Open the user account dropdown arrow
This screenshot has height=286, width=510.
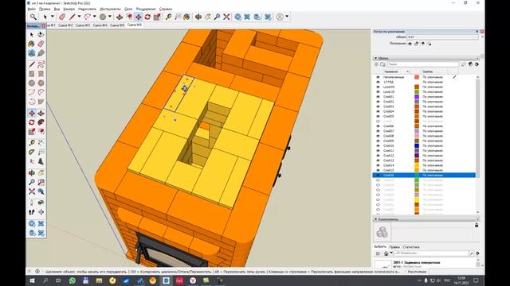coord(287,17)
